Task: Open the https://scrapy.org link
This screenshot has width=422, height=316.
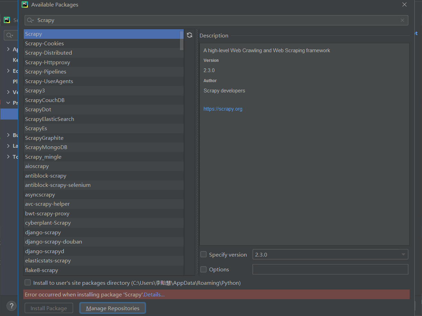Action: 223,109
